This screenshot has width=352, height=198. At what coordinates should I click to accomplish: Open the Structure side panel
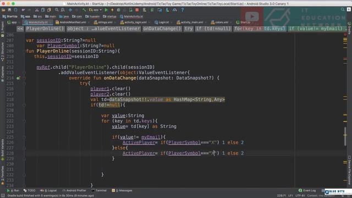(2, 52)
